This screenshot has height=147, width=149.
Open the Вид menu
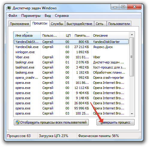(x=48, y=16)
